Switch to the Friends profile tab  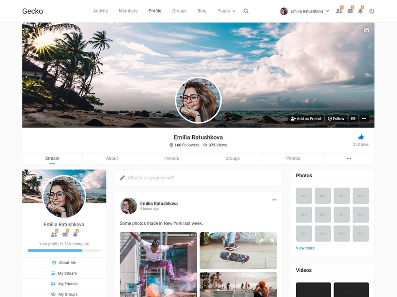point(171,158)
